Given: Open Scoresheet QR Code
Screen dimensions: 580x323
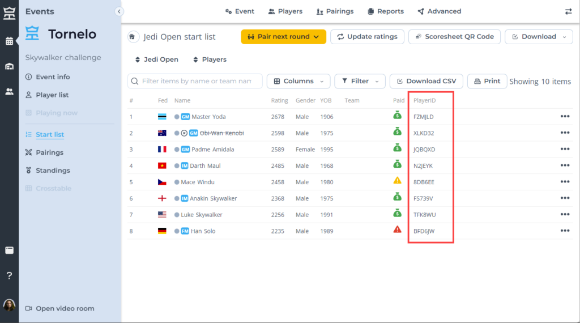Looking at the screenshot, I should [x=454, y=37].
